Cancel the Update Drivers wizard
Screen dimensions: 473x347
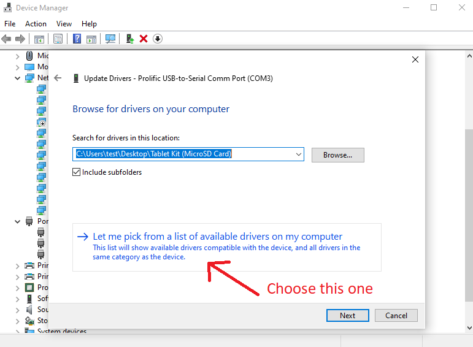396,315
